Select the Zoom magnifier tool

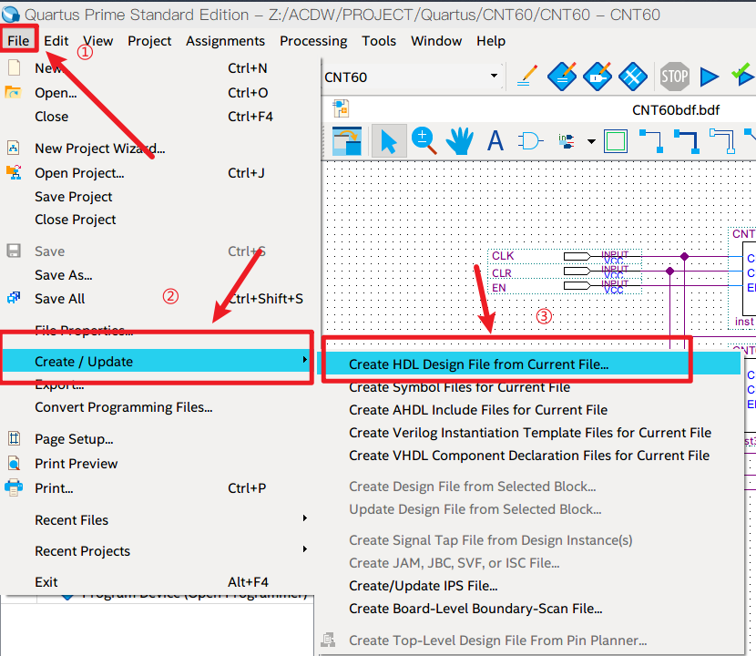pyautogui.click(x=424, y=141)
